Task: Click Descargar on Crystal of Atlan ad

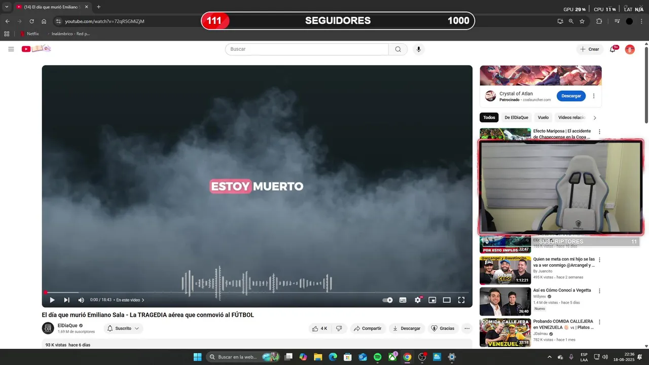Action: tap(571, 96)
